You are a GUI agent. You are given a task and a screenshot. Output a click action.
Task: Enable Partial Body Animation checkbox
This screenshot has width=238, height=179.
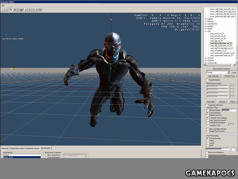coord(208,123)
